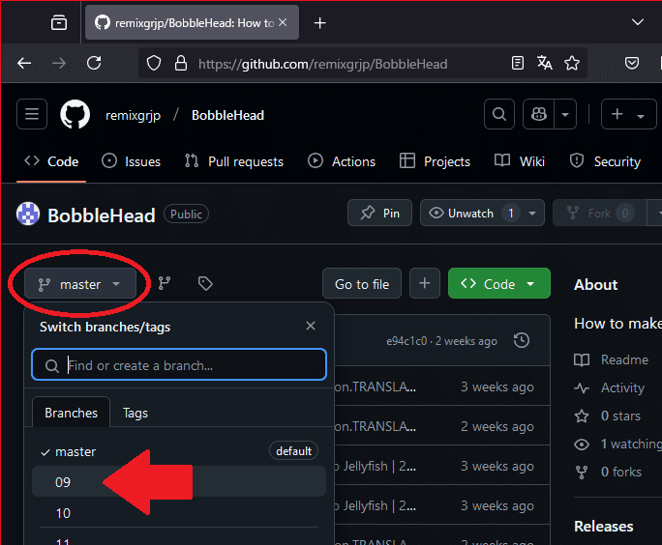View all tags icon
662x545 pixels.
(205, 283)
